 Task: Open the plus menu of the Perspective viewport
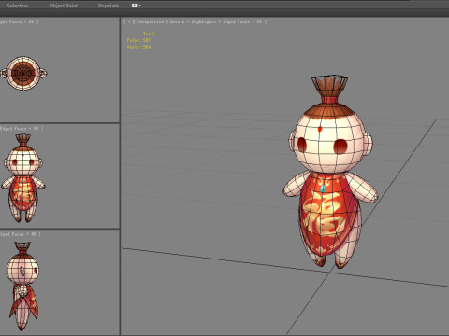[x=129, y=21]
